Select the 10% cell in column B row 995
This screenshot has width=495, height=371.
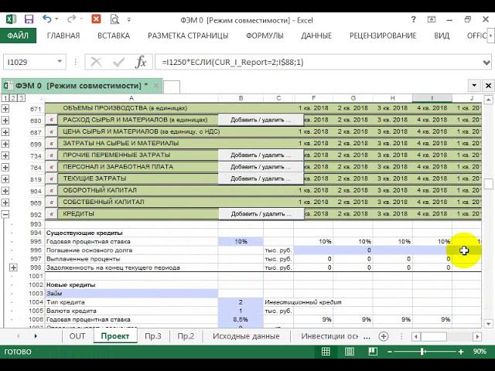(241, 242)
